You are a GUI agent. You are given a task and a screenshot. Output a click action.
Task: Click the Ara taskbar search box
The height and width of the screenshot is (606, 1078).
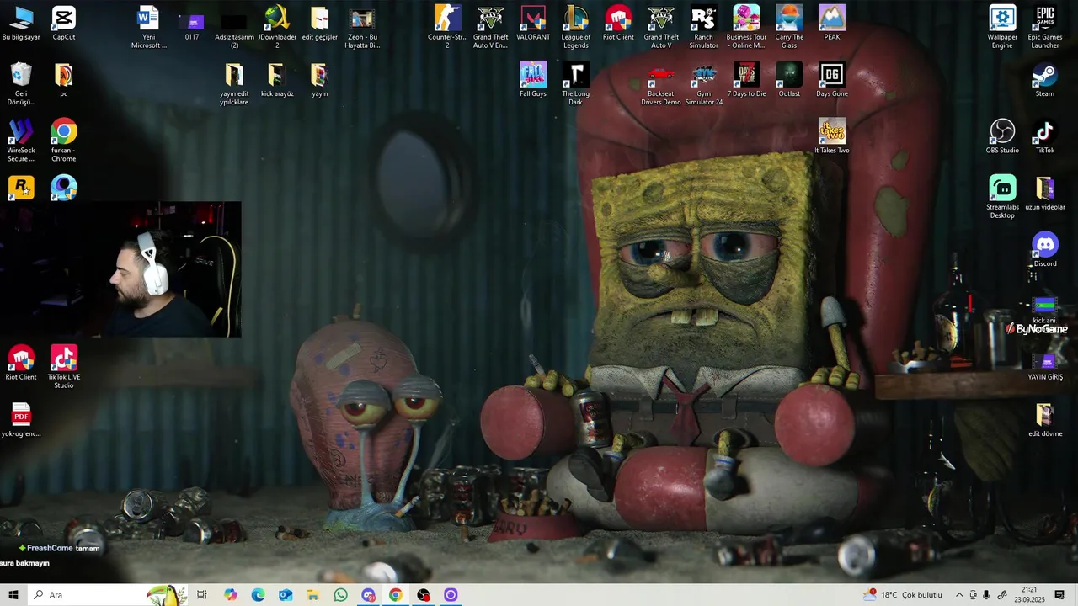[x=108, y=595]
